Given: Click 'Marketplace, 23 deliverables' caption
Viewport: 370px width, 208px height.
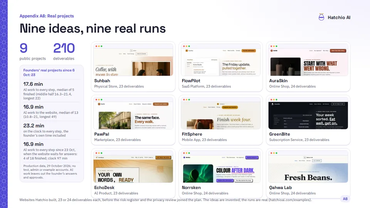Looking at the screenshot, I should [117, 140].
